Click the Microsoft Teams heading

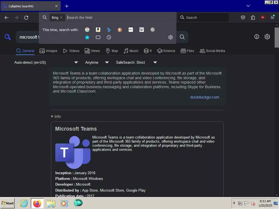coord(76,129)
